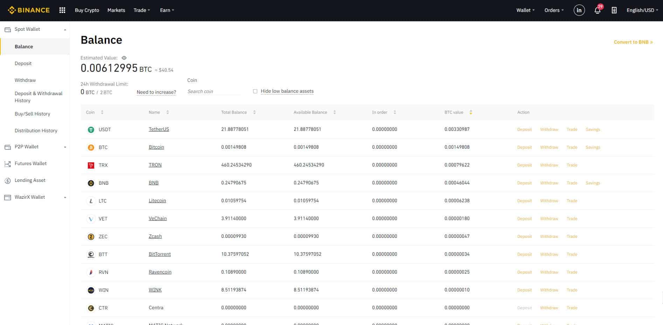
Task: Click Need to increase? link
Action: point(156,92)
